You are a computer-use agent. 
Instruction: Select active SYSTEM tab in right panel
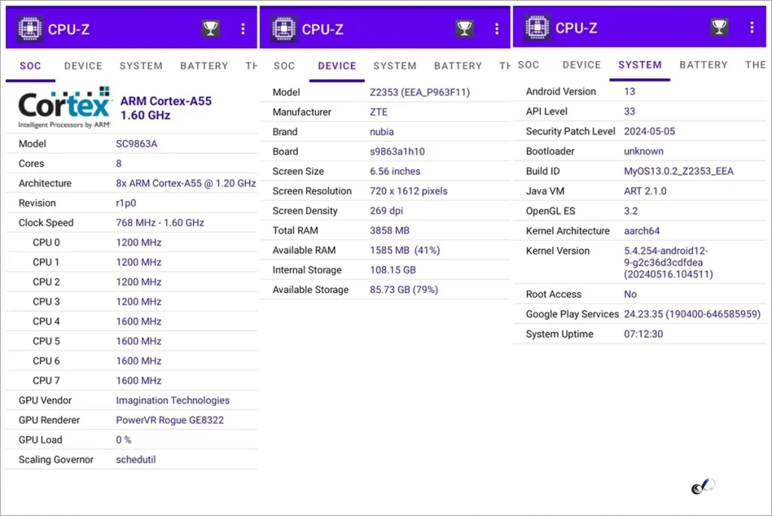pyautogui.click(x=640, y=65)
